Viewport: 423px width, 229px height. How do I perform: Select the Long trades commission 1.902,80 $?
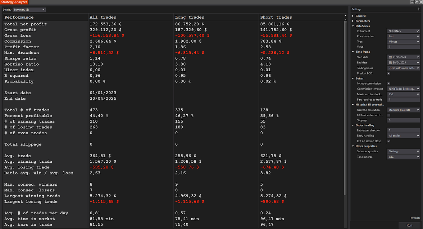(188, 42)
